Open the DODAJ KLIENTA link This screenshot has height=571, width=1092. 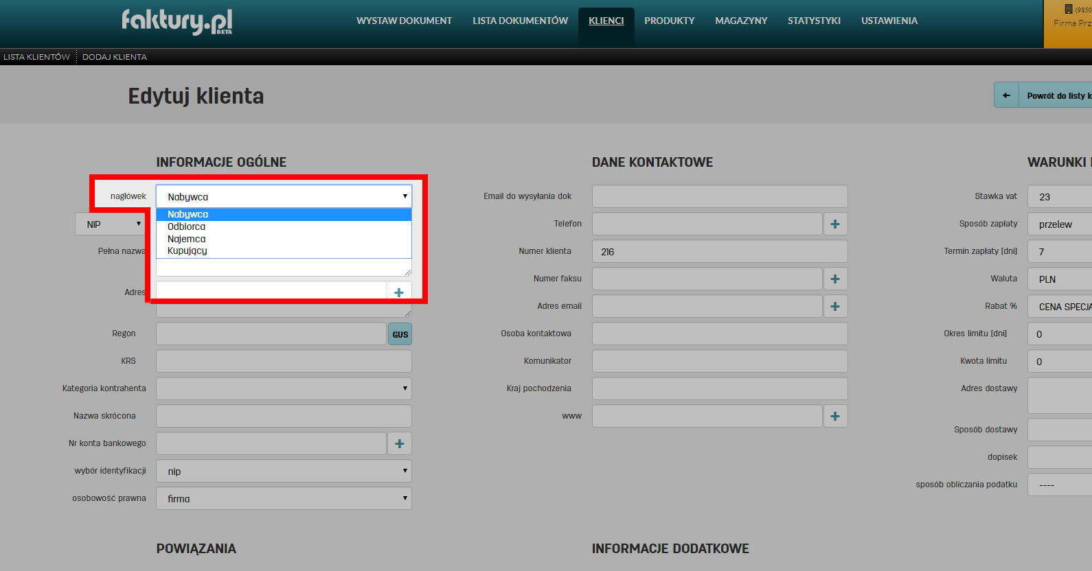(x=115, y=57)
